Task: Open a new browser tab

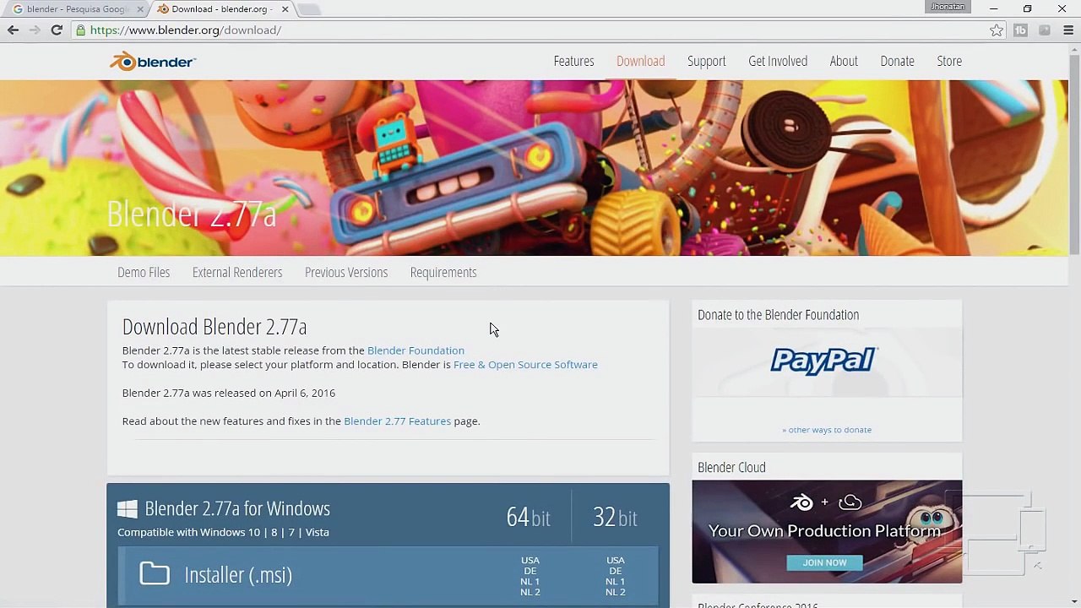Action: (309, 9)
